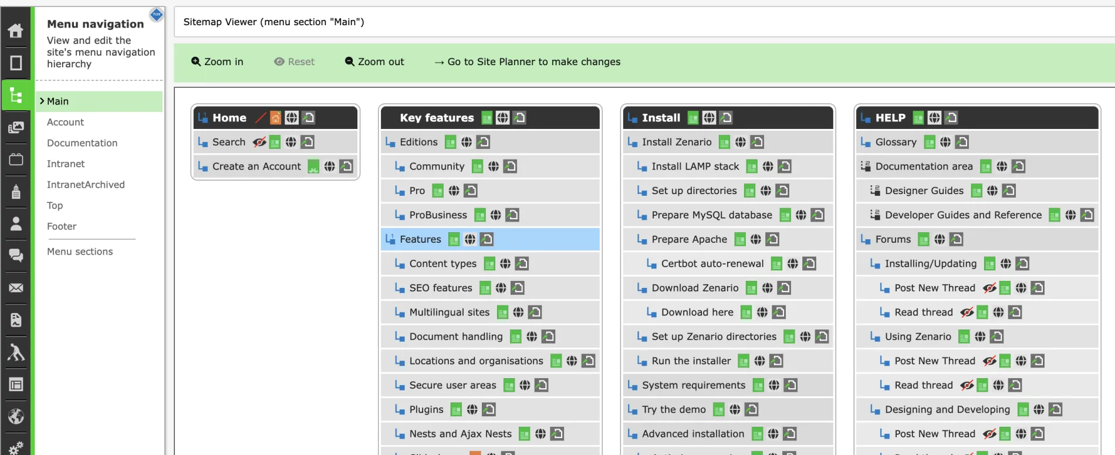Click the hidden-eye icon on Search row

259,142
